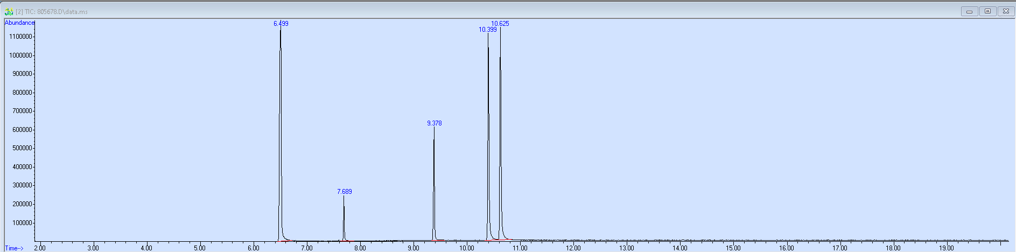Select the peak label 10.399
The image size is (1016, 252).
click(x=488, y=30)
